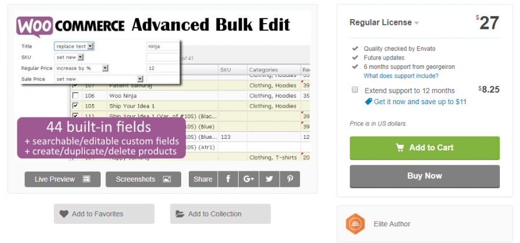View the Screenshots gallery
Screen dimensions: 520x243
coord(143,179)
